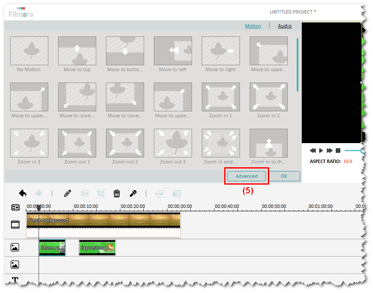Click the Split scissors icon
Image resolution: width=373 pixels, height=293 pixels.
84,193
